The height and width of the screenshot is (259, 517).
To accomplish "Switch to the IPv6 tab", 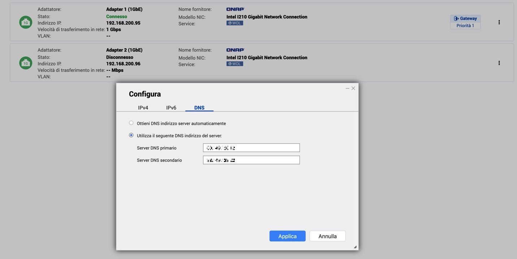I will 171,107.
